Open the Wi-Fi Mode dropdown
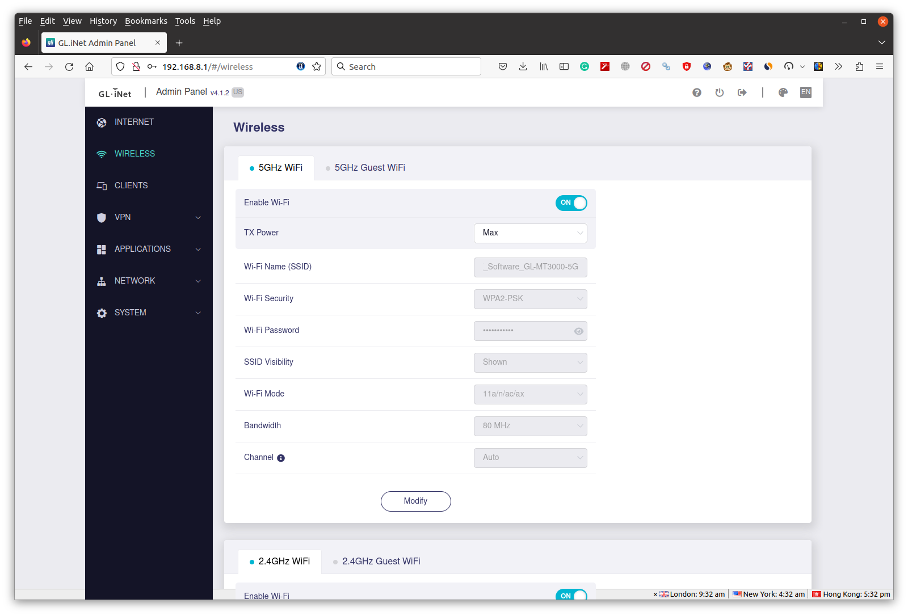Screen dimensions: 908x616 coord(531,394)
